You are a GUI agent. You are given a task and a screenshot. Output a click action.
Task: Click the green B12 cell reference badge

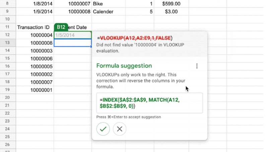[61, 27]
